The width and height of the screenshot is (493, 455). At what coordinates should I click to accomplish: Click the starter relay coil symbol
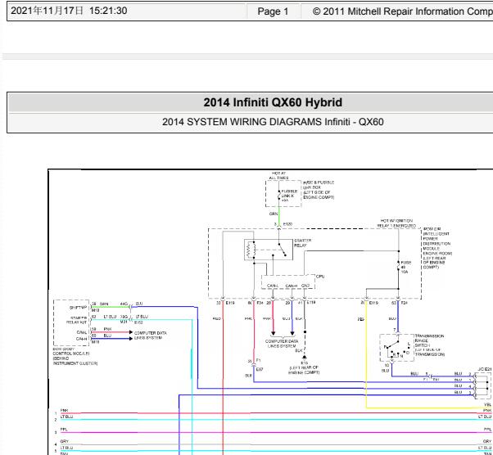click(250, 250)
